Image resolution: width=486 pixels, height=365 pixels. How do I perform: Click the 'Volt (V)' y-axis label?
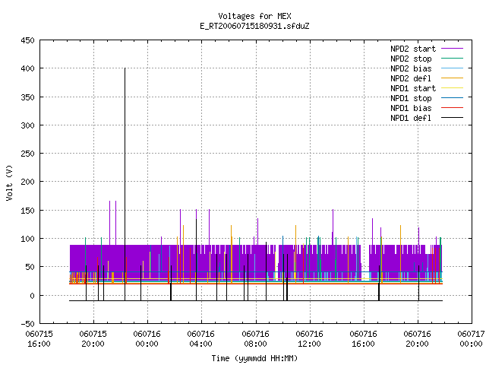tap(10, 183)
